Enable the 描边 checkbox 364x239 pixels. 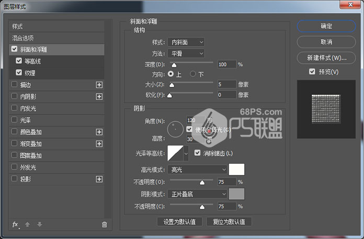click(x=15, y=84)
